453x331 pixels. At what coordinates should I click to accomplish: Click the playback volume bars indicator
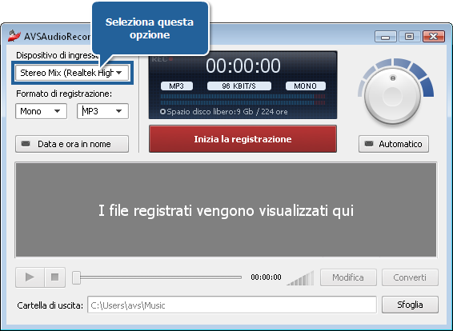click(x=300, y=278)
